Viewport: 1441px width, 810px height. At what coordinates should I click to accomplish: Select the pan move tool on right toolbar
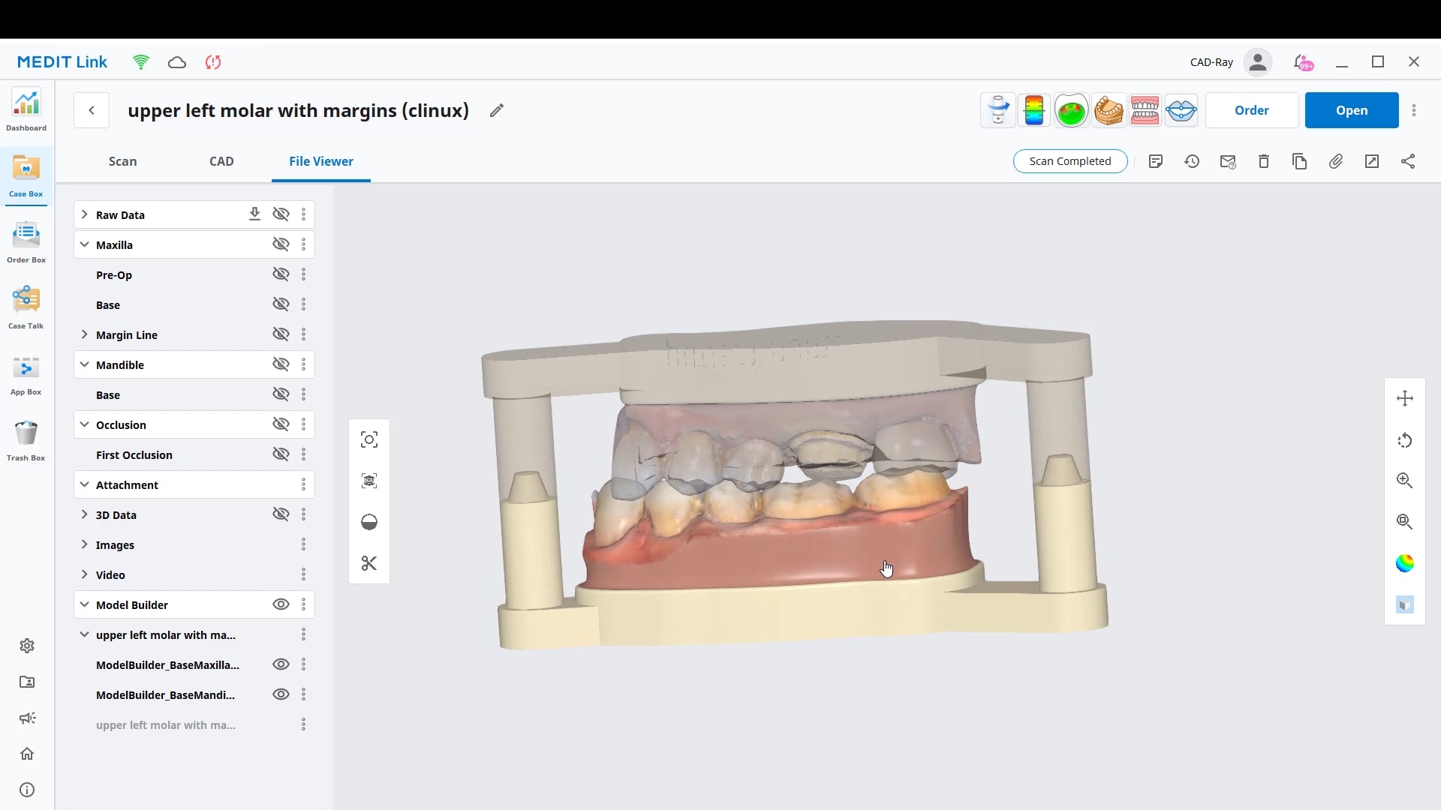1405,398
